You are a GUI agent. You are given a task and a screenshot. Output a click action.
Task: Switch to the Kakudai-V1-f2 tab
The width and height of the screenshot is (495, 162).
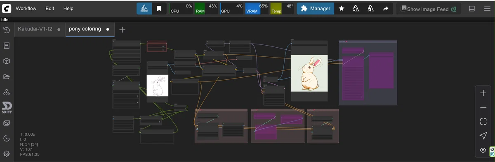[x=35, y=29]
